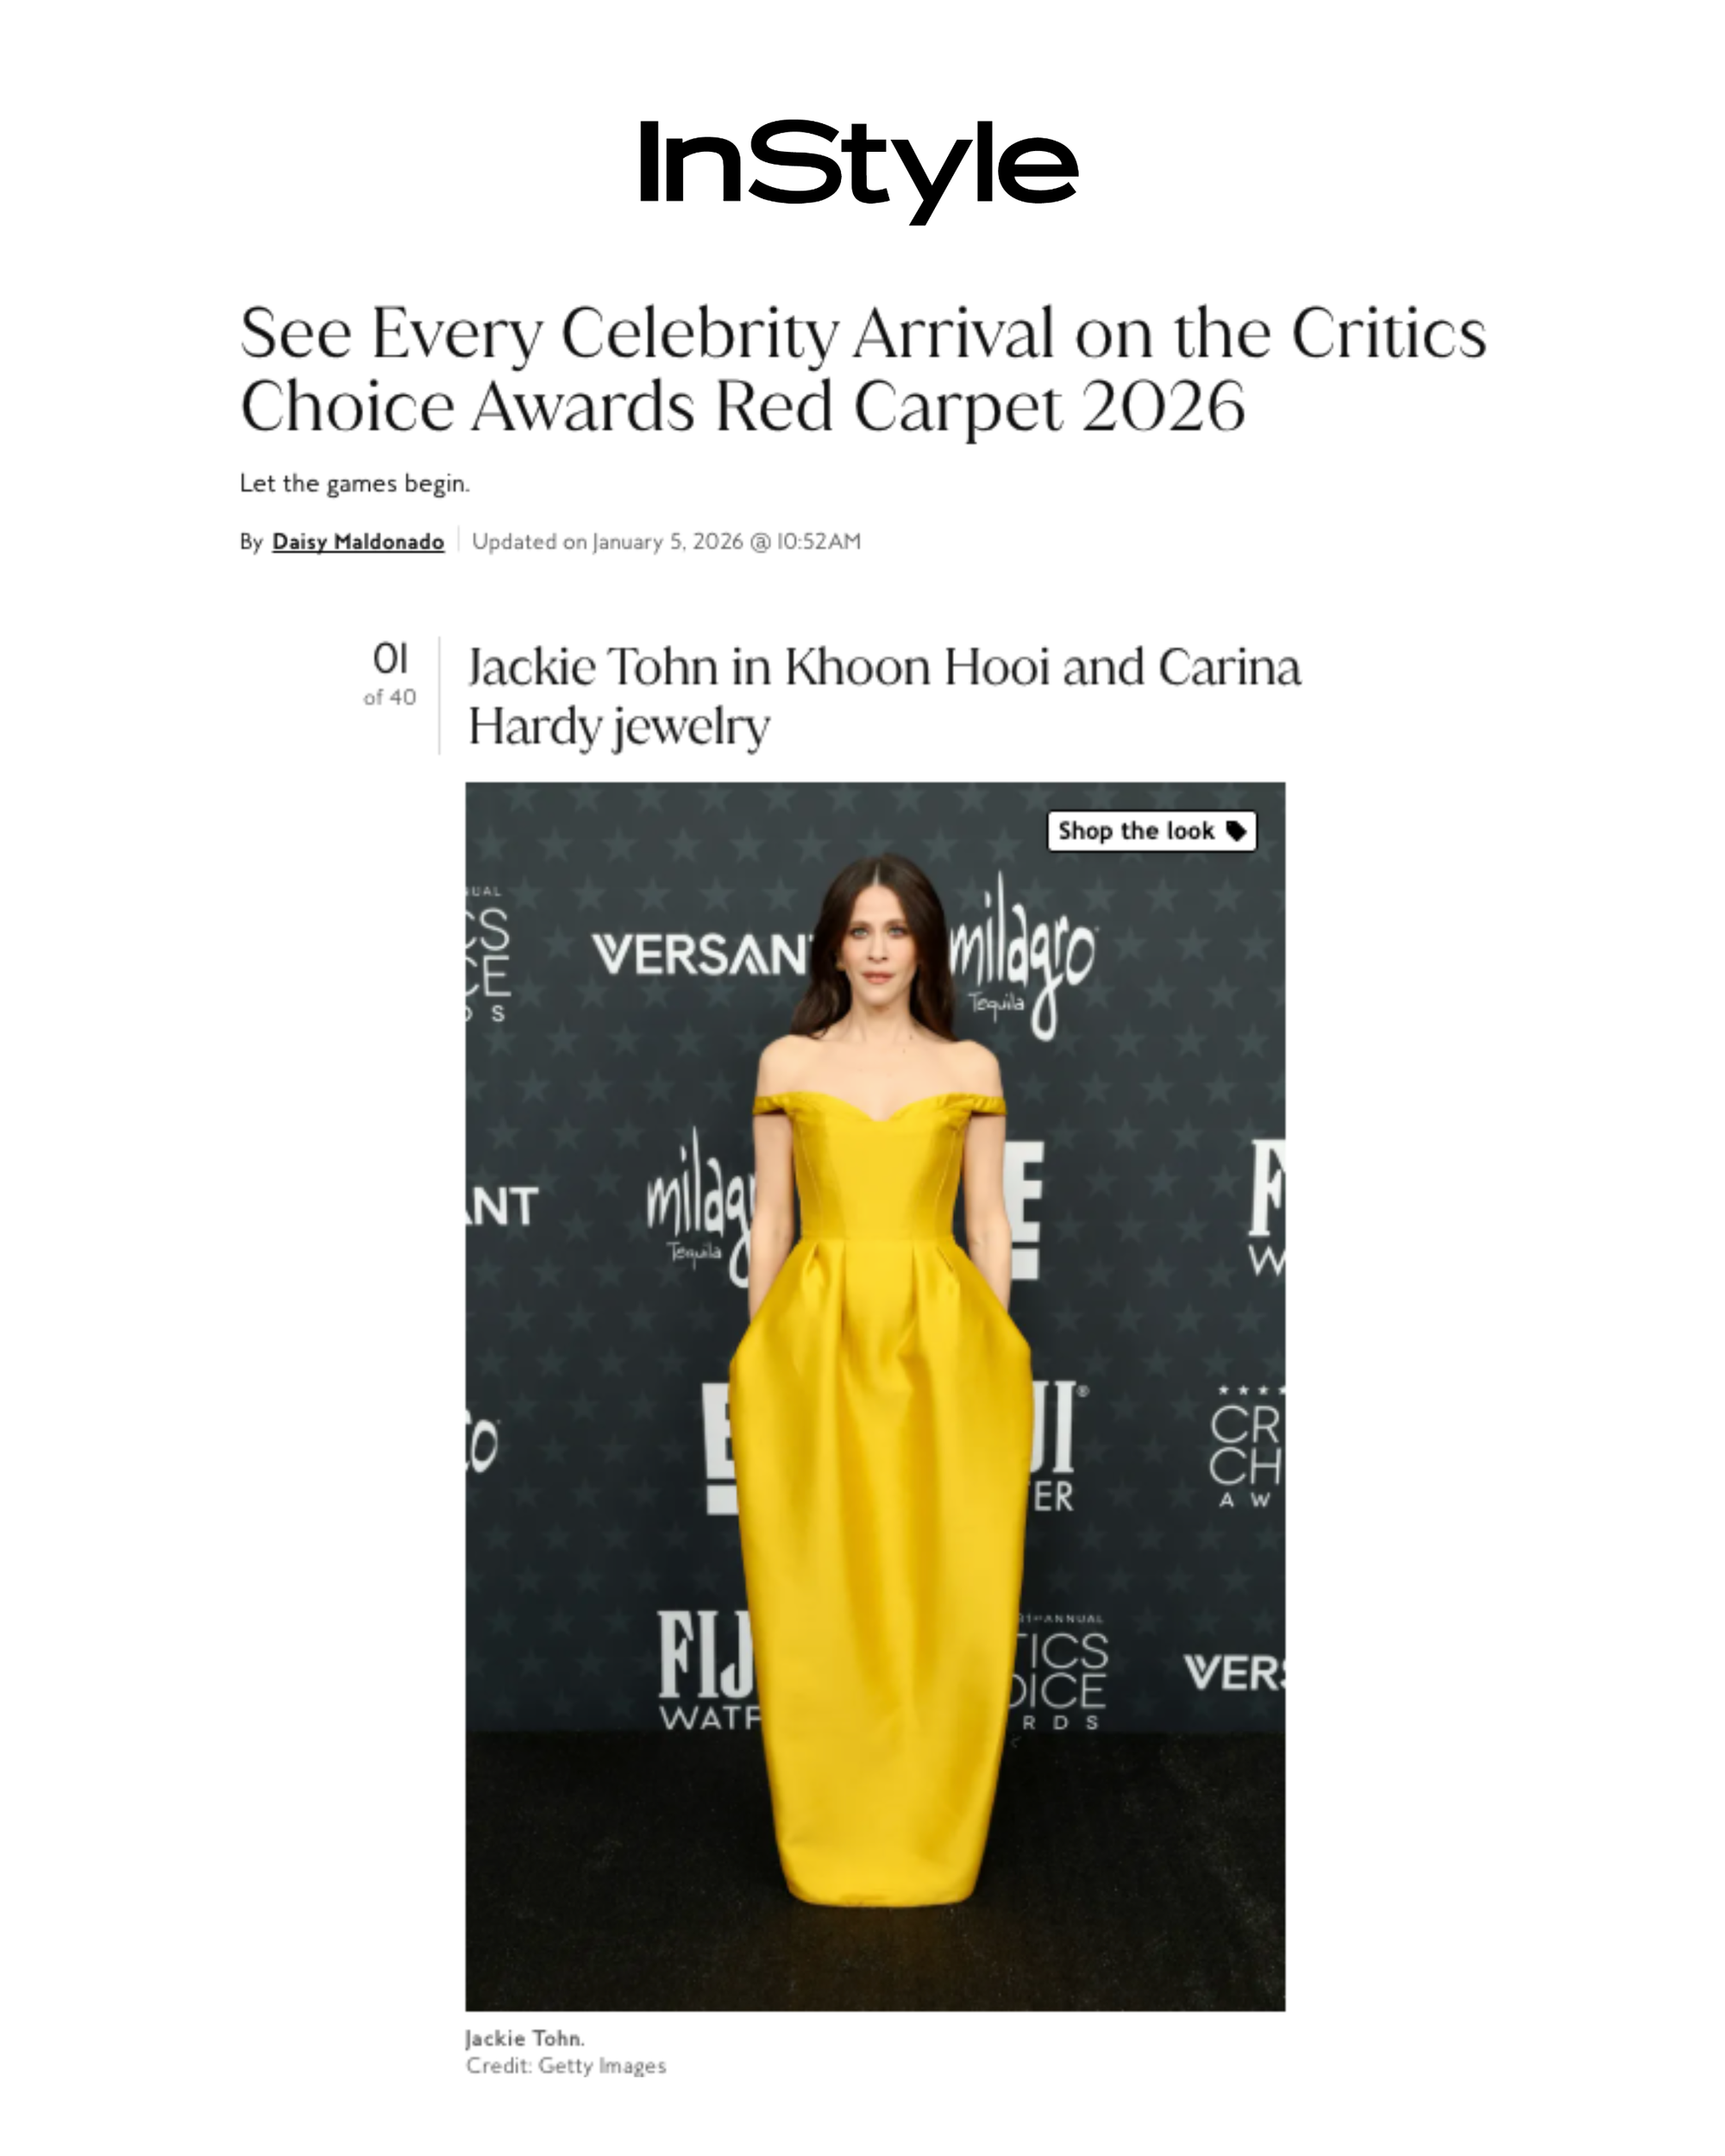This screenshot has width=1725, height=2156.
Task: Click the milagro Tequila logo at photo's middle left
Action: point(700,1206)
